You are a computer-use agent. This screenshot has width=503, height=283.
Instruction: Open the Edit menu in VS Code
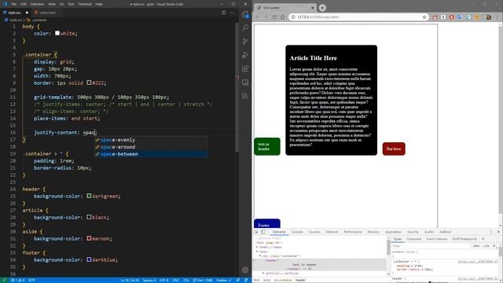pyautogui.click(x=24, y=4)
